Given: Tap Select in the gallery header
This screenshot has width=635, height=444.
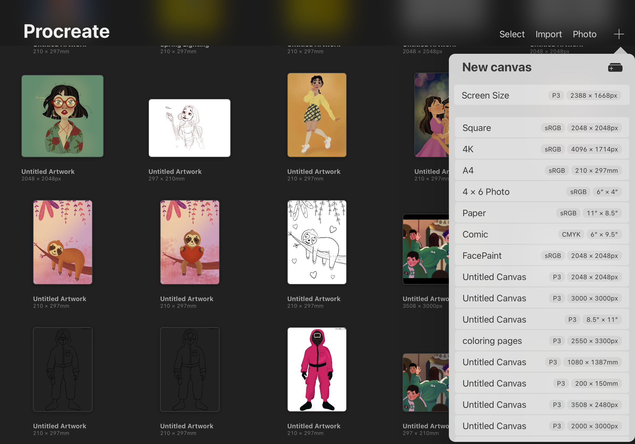Looking at the screenshot, I should (512, 34).
